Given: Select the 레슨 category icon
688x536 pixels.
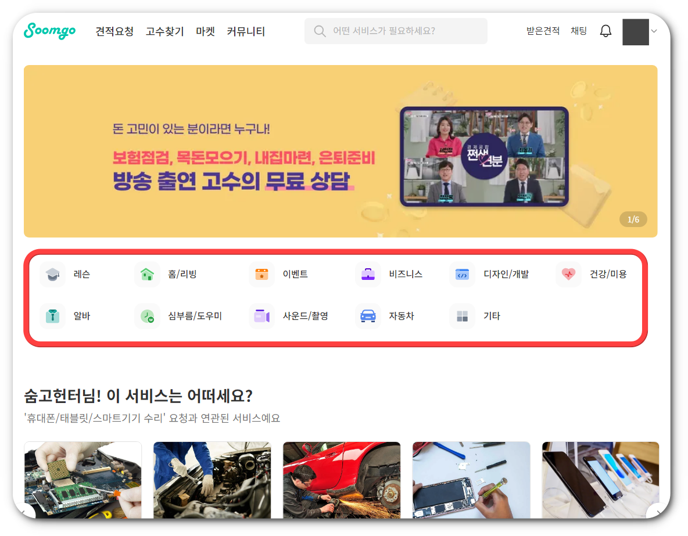Looking at the screenshot, I should (52, 274).
